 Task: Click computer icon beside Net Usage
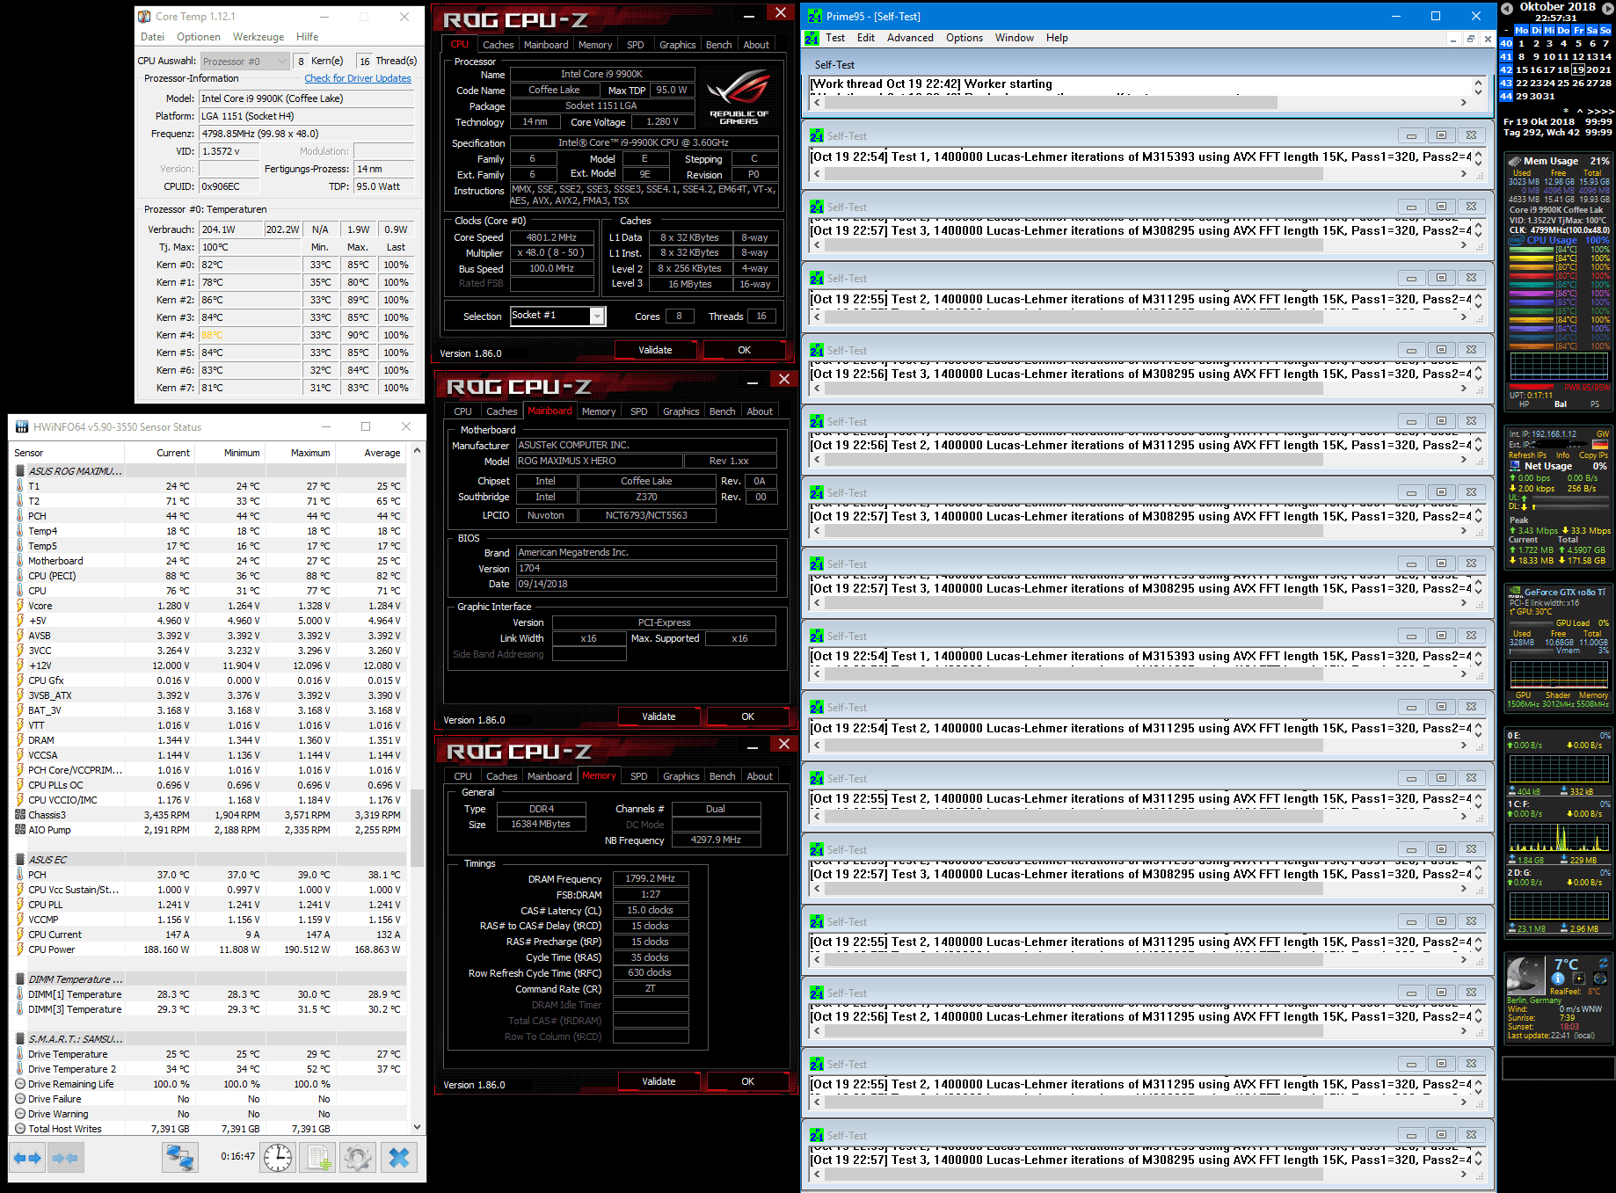pos(1515,467)
